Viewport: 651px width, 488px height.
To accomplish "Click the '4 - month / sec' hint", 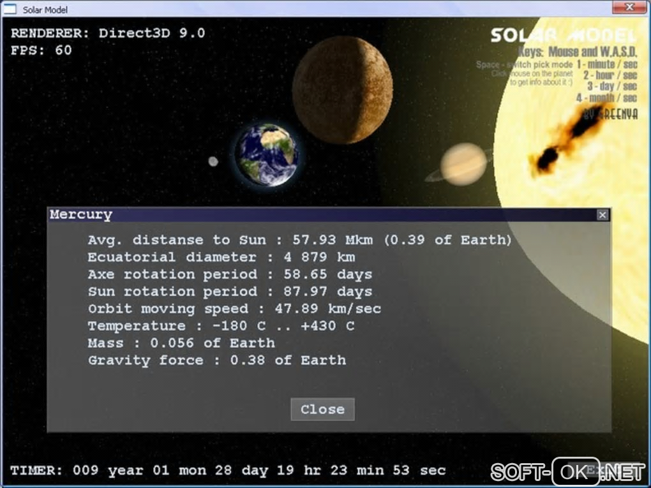I will (606, 98).
